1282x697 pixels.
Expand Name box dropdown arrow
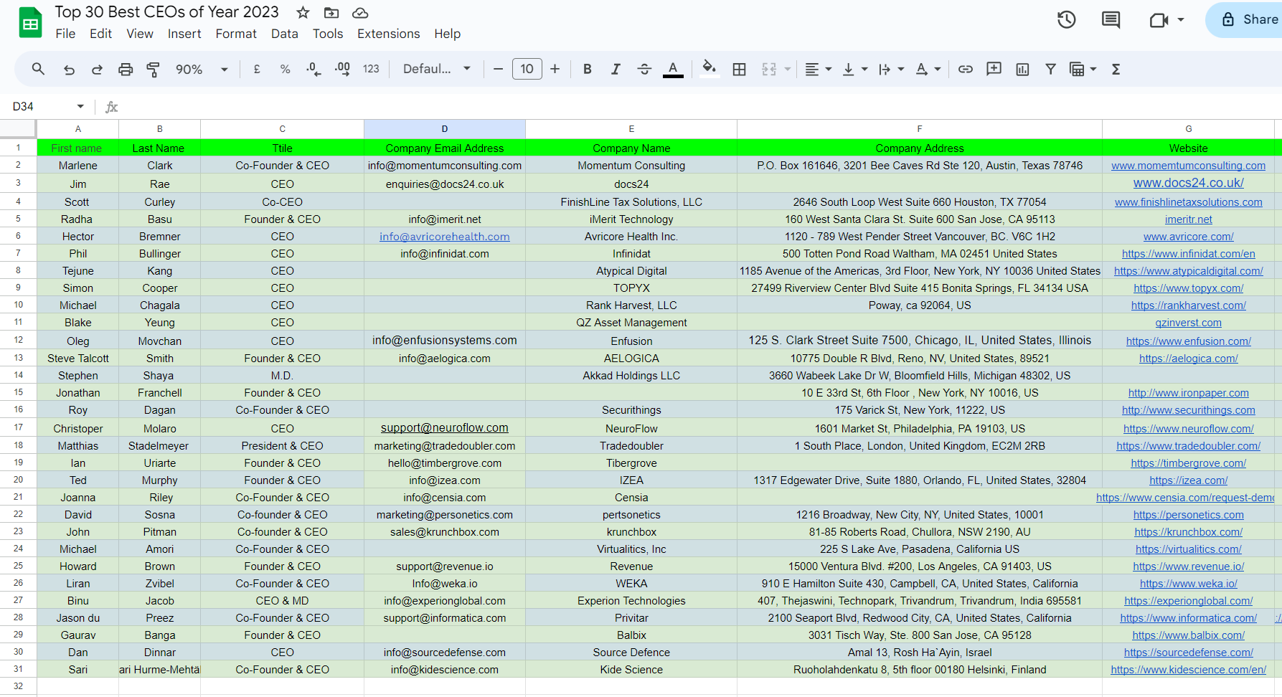[x=80, y=106]
